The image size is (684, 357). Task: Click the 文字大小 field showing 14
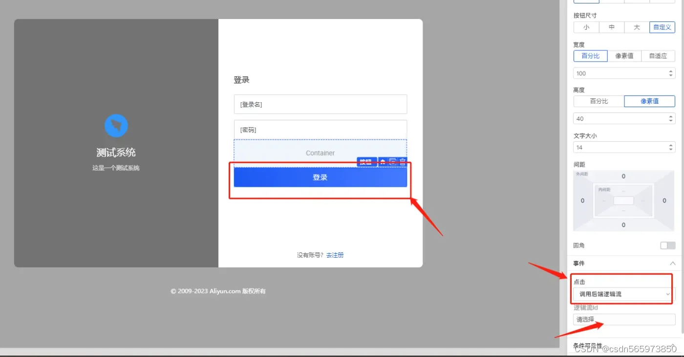click(x=624, y=147)
